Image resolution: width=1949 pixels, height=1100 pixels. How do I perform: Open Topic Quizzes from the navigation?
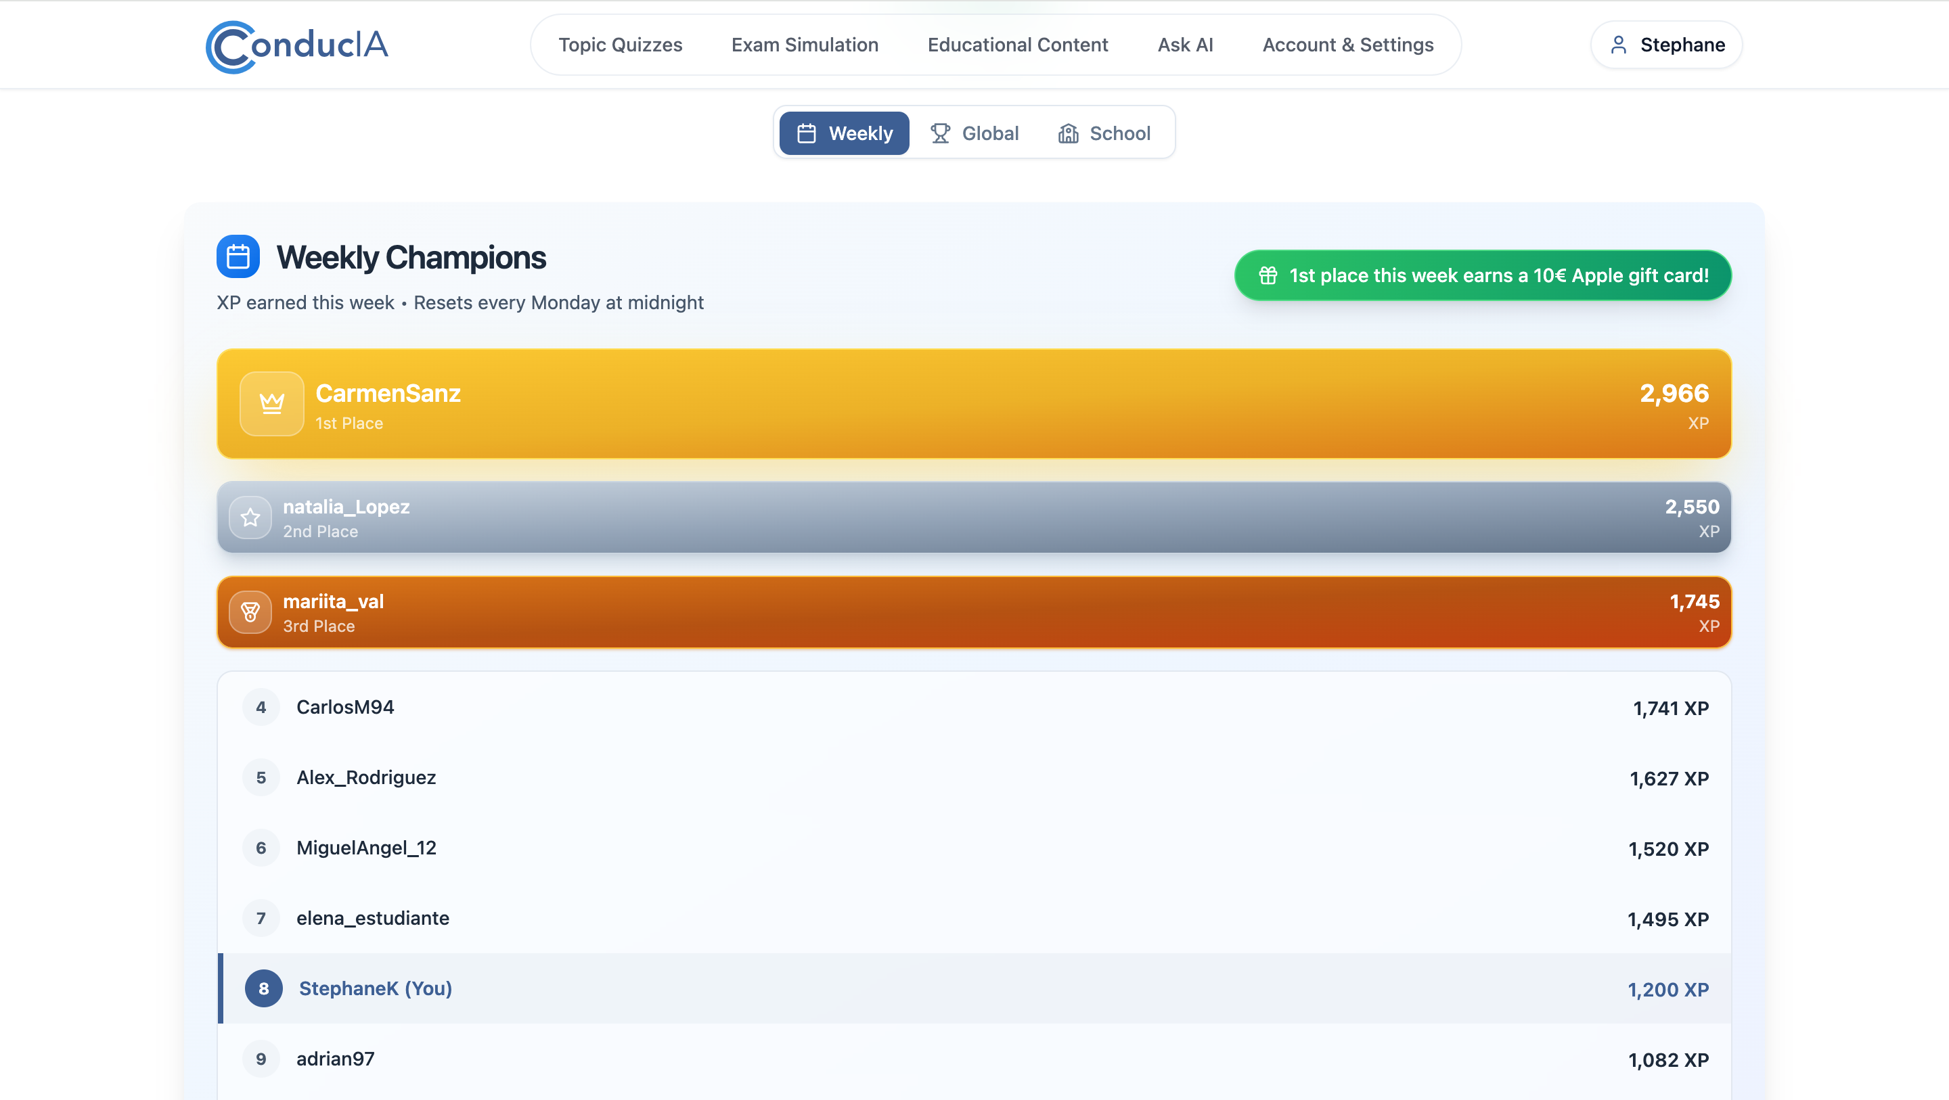coord(621,45)
